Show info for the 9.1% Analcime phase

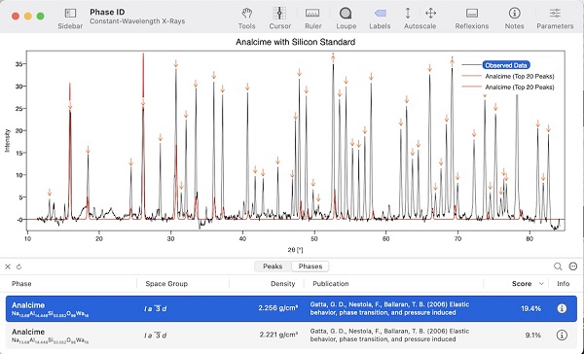click(562, 335)
